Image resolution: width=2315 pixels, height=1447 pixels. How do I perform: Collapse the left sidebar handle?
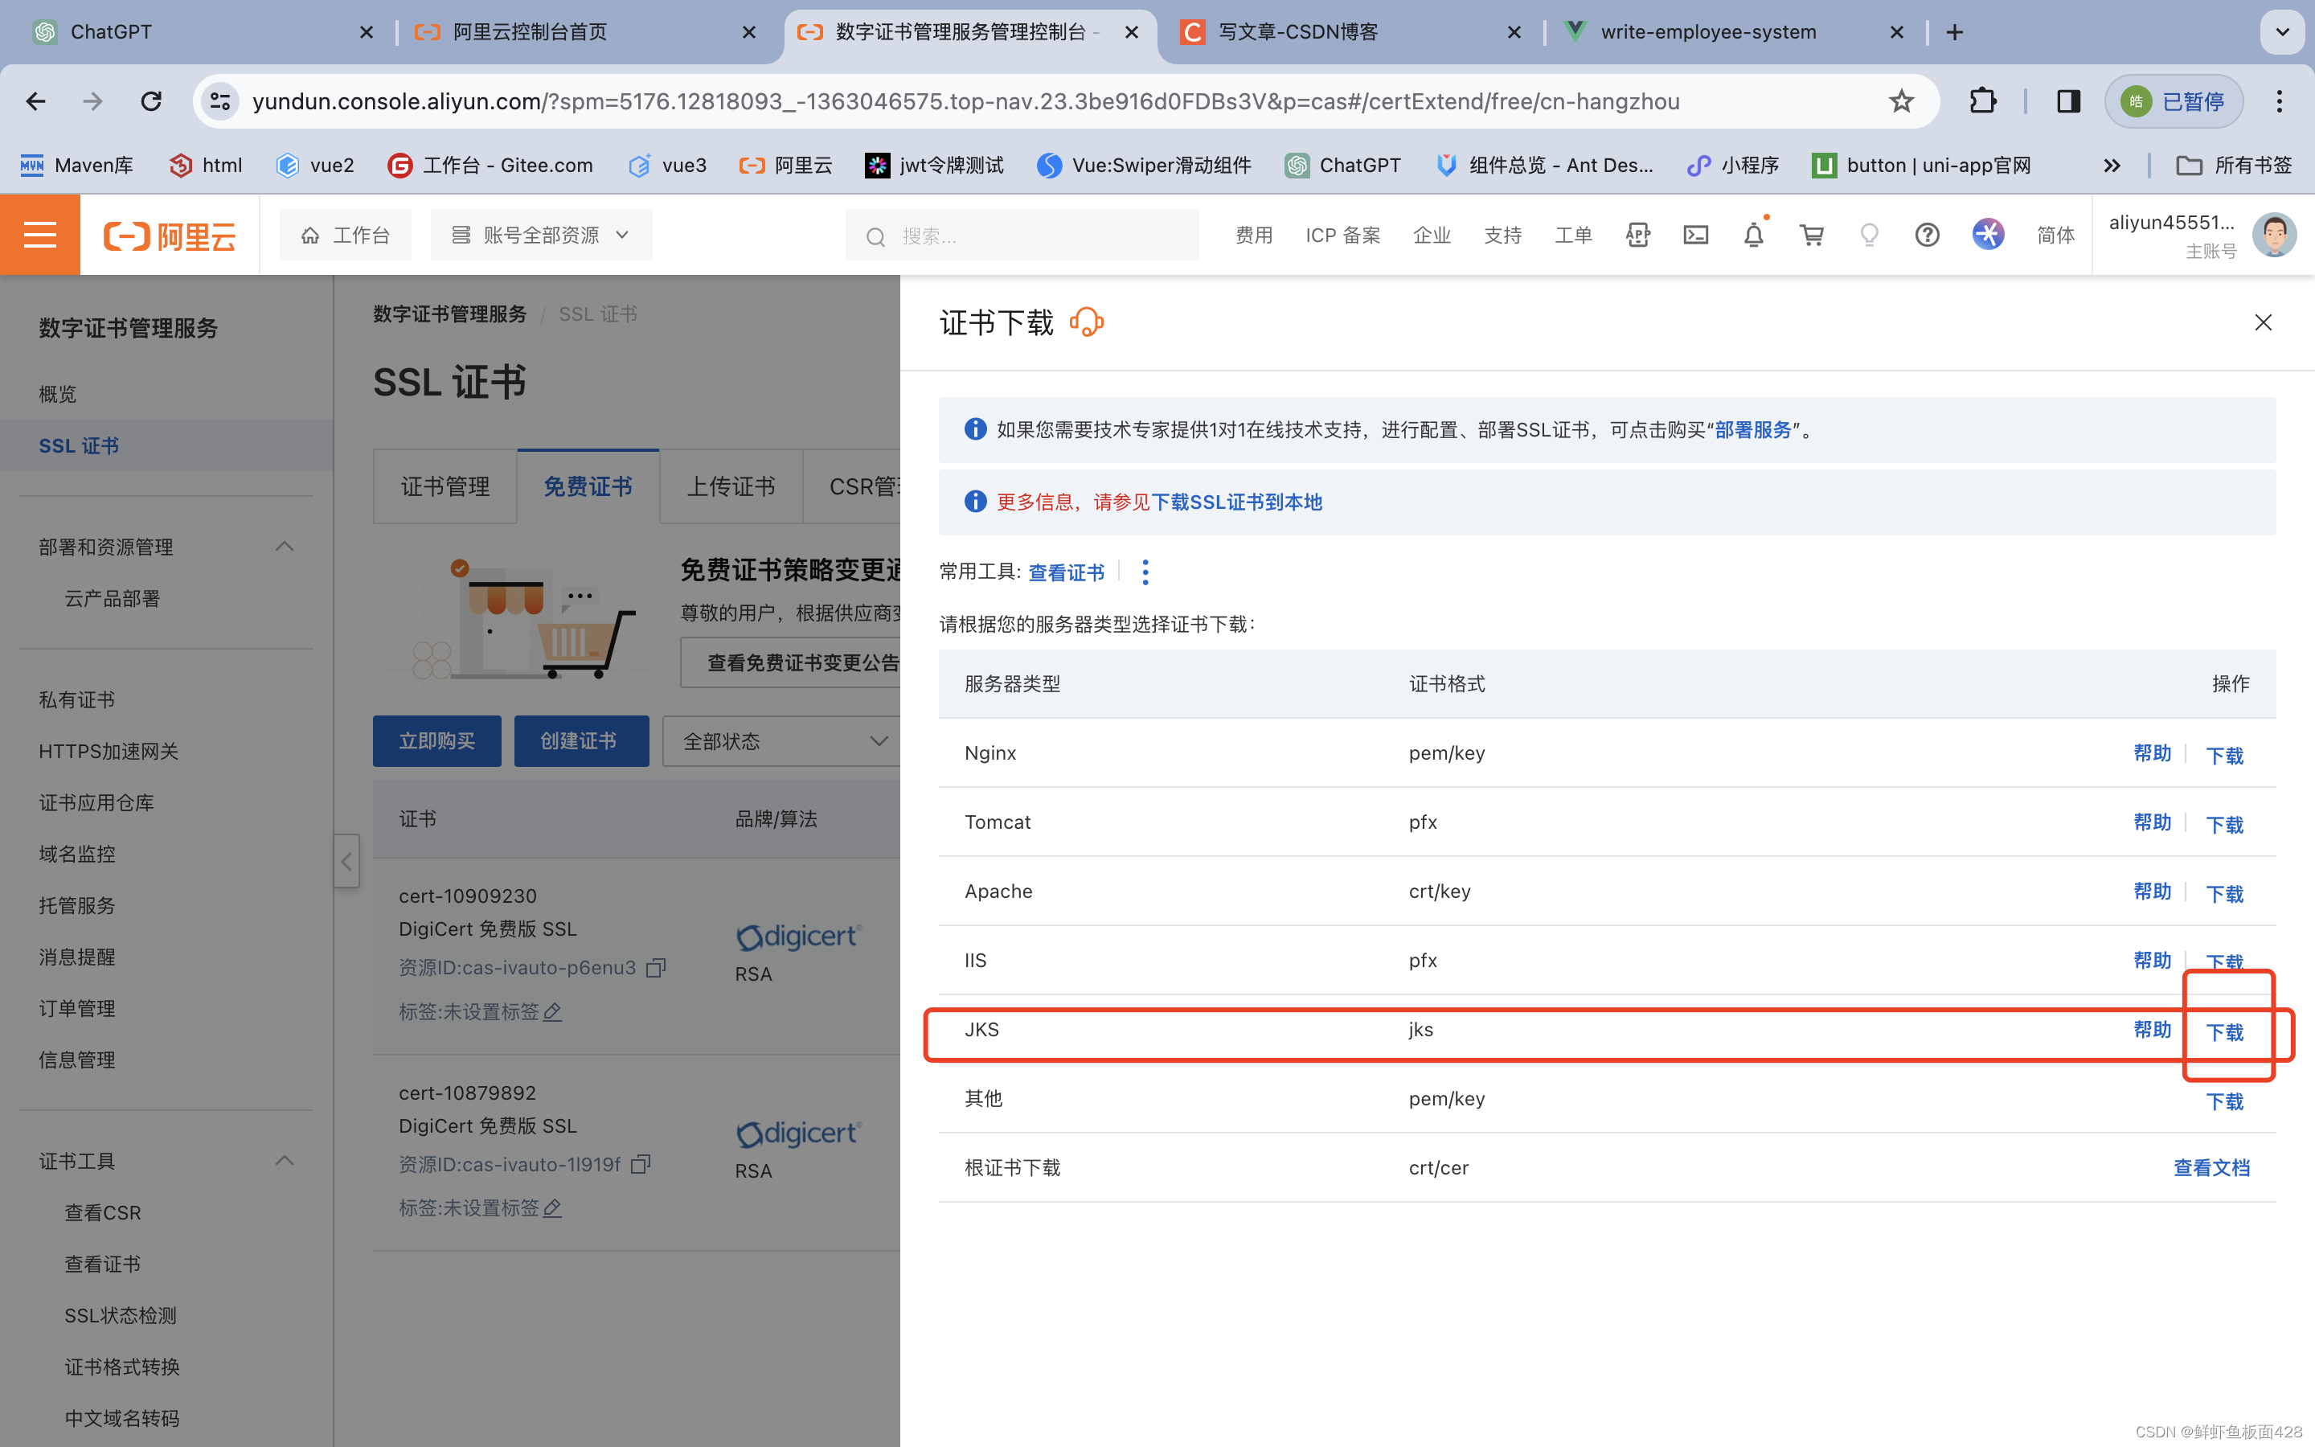click(x=346, y=861)
